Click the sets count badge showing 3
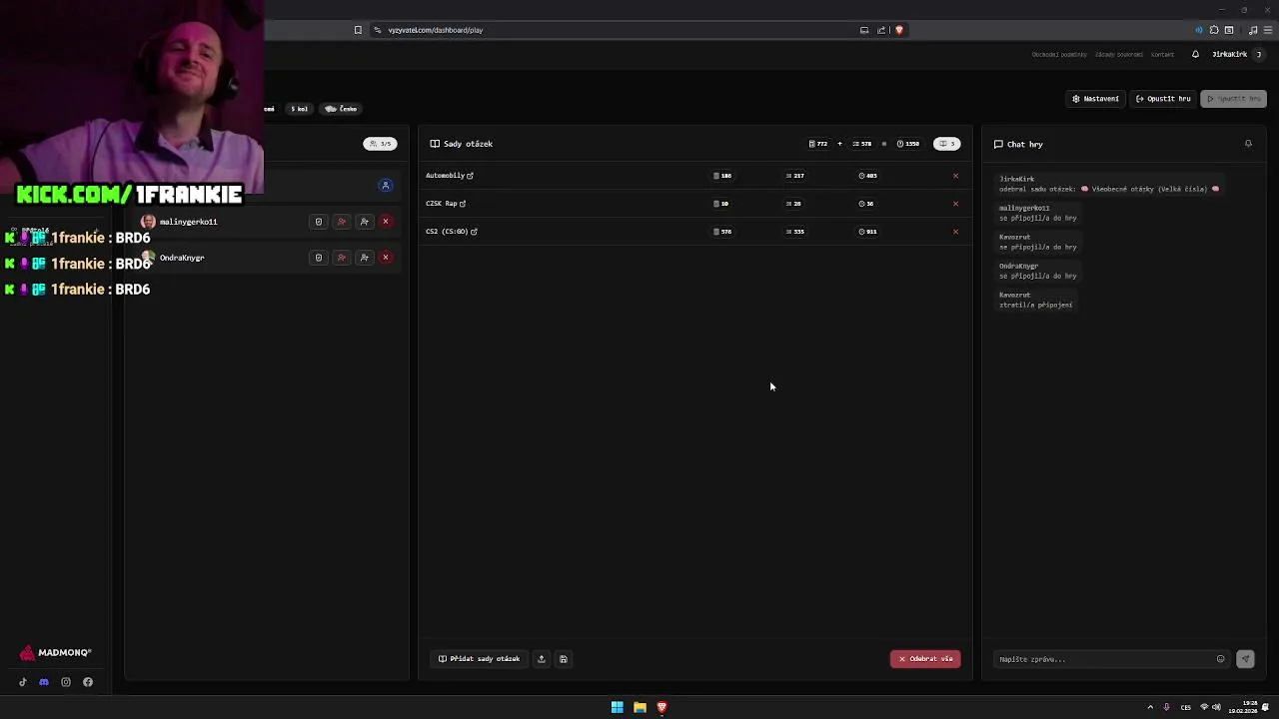Image resolution: width=1279 pixels, height=719 pixels. (x=947, y=144)
